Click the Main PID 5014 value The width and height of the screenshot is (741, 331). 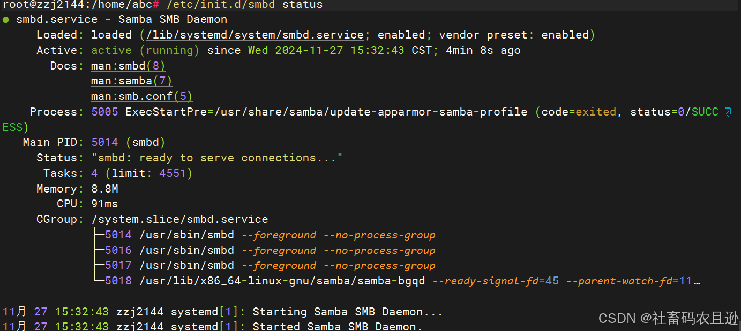point(128,143)
